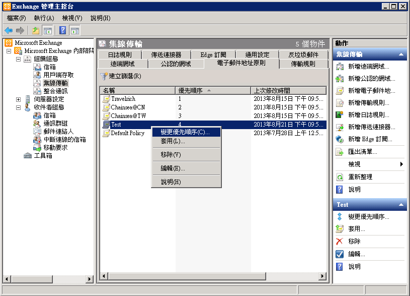Choose 說明(H) in context menu

pos(186,182)
